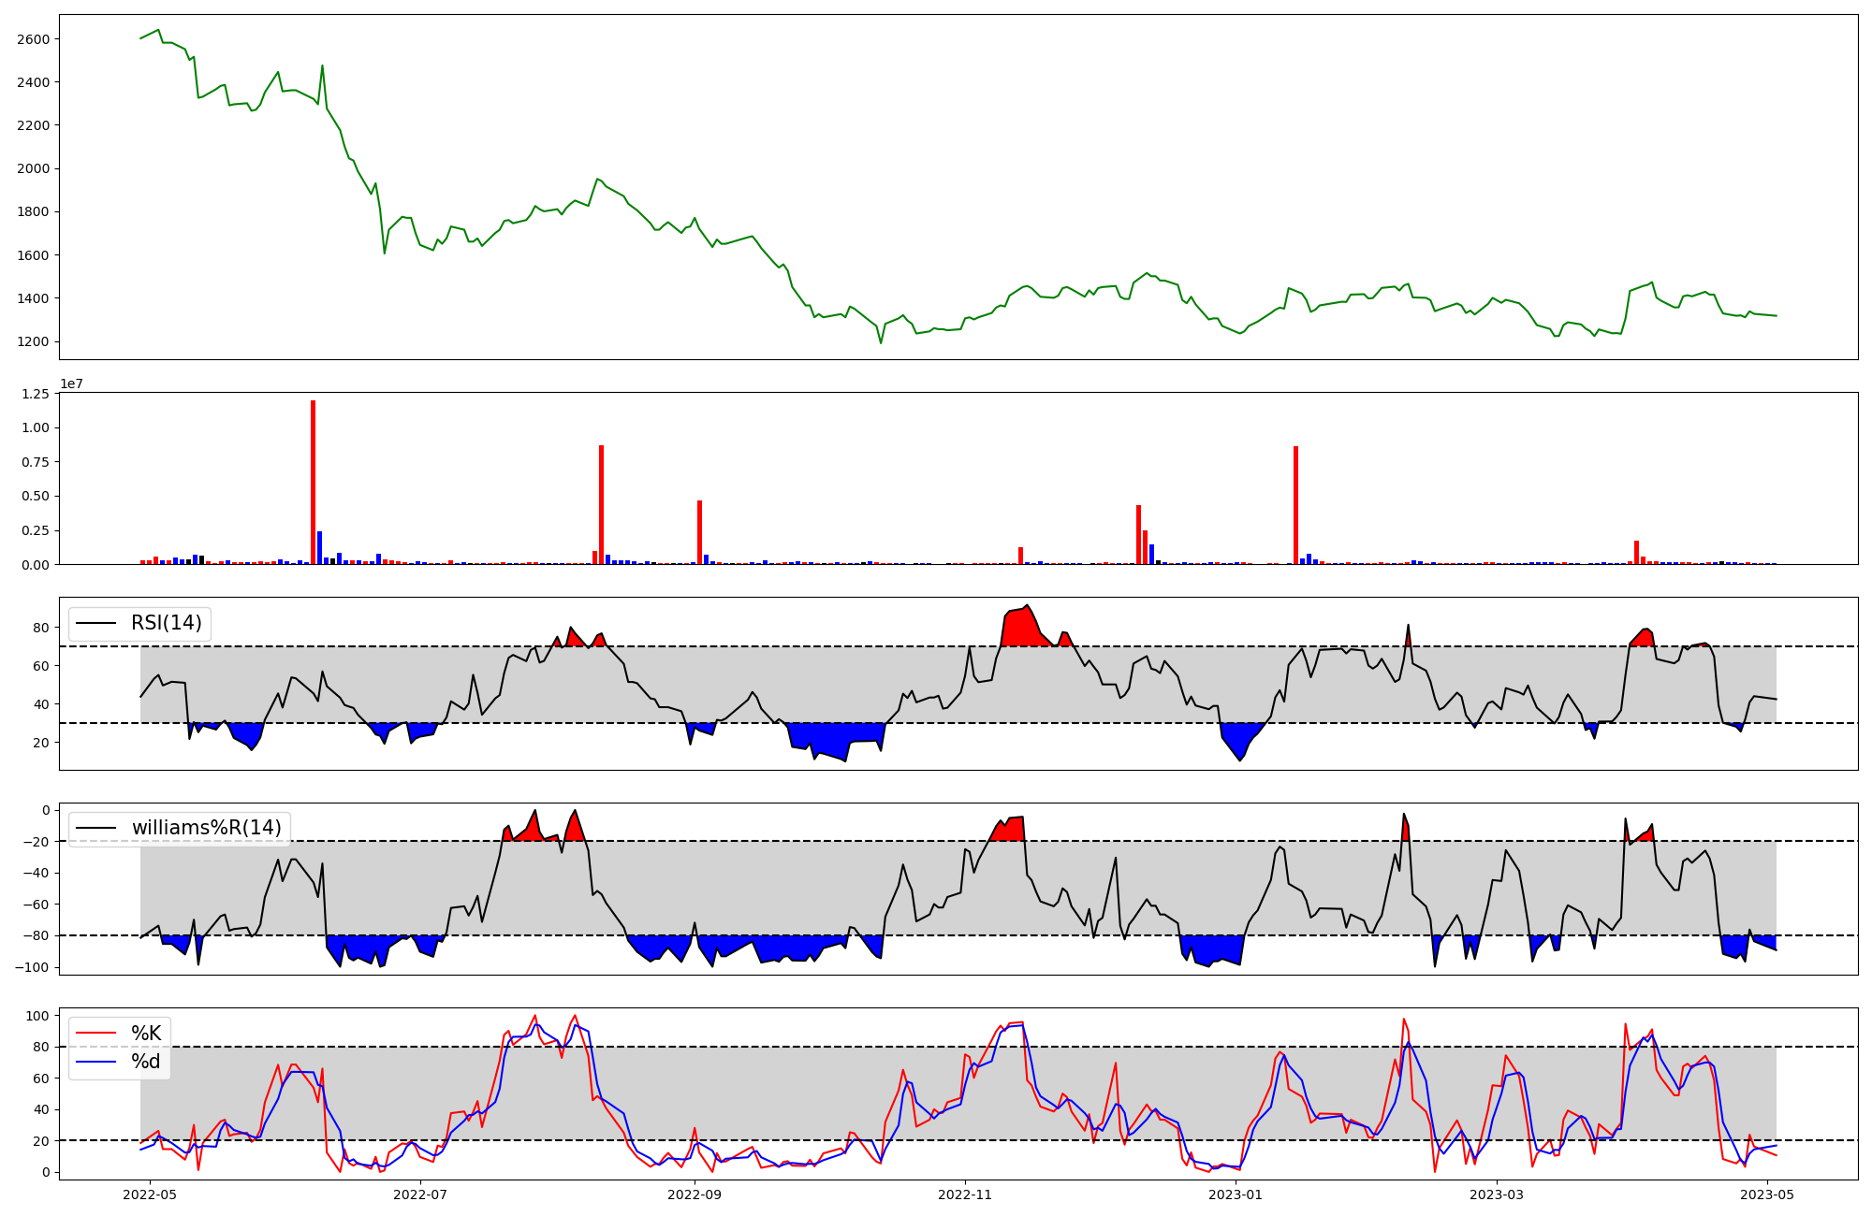This screenshot has width=1872, height=1216.
Task: Click the 100 stochastic axis tick label
Action: pyautogui.click(x=37, y=1016)
